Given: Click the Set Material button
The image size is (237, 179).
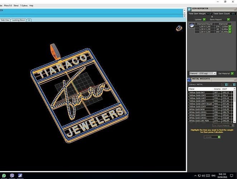Looking at the screenshot, I should 224,73.
